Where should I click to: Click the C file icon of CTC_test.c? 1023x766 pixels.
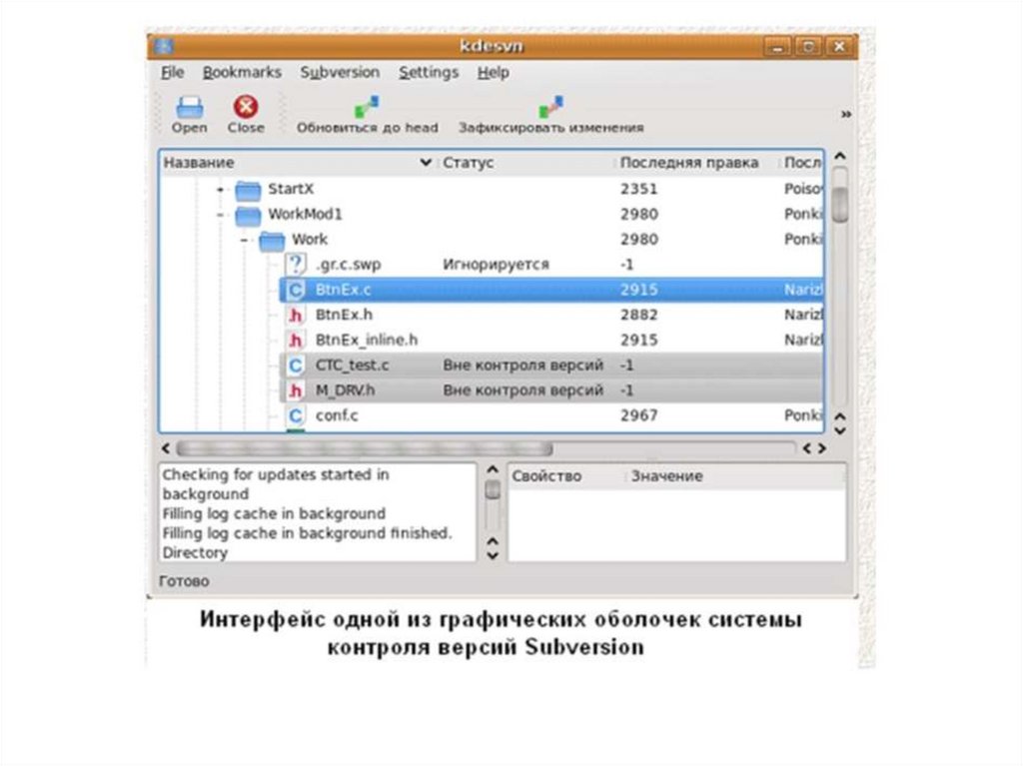[x=296, y=366]
